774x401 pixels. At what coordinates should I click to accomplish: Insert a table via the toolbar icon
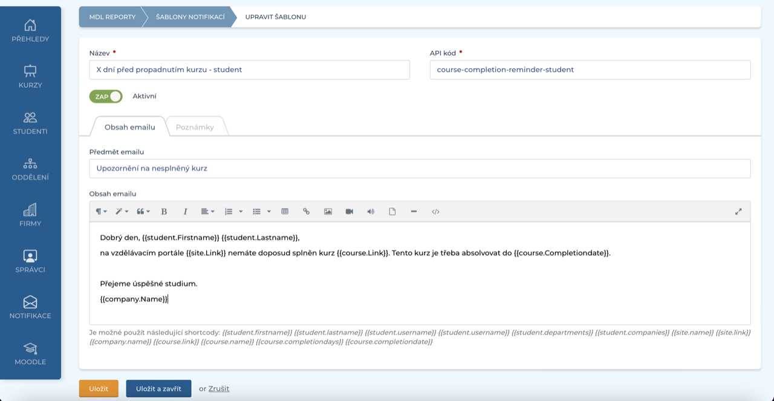point(285,212)
